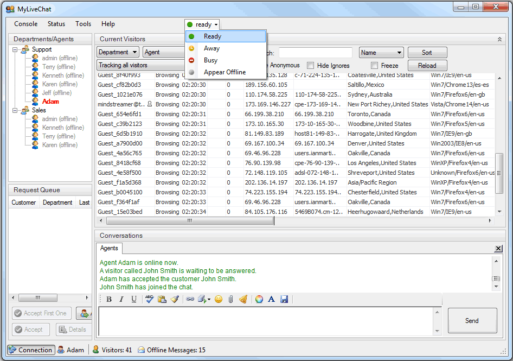Save the conversation with the disk icon
The image size is (513, 361).
[x=284, y=299]
